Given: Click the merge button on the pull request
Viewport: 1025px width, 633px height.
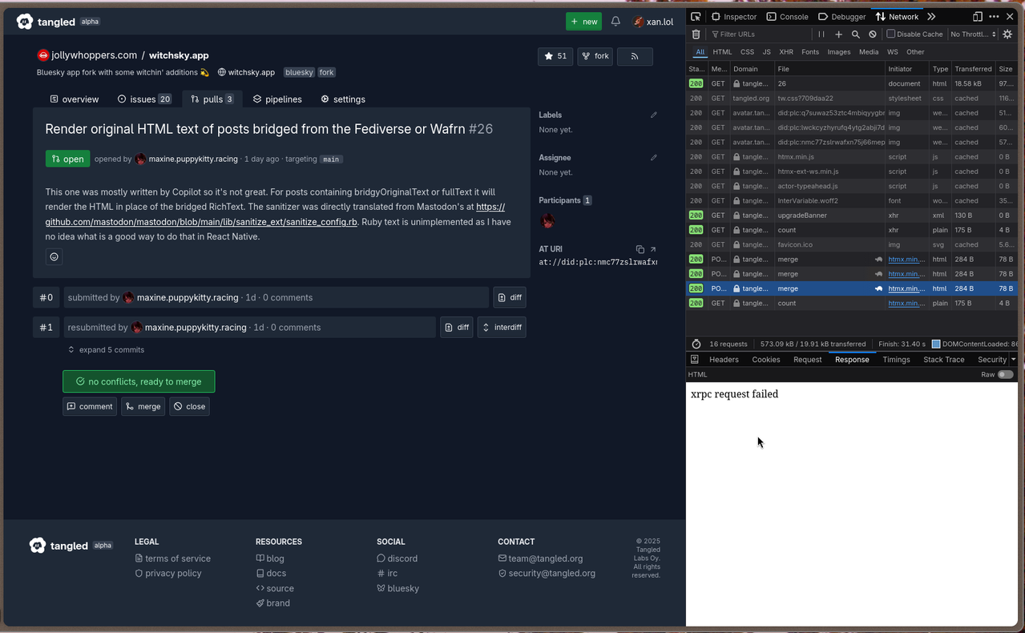Looking at the screenshot, I should coord(143,406).
